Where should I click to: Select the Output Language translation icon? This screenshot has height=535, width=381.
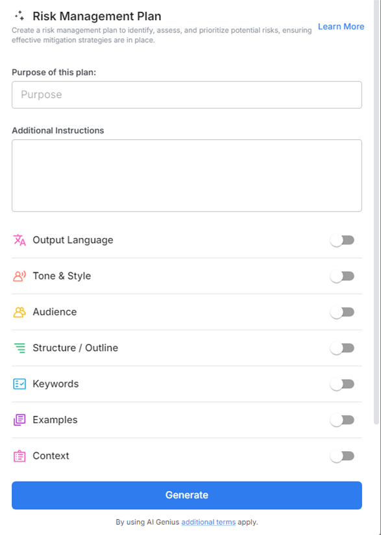tap(20, 240)
